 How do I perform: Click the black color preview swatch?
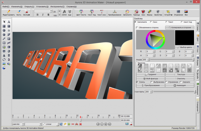pos(184,37)
